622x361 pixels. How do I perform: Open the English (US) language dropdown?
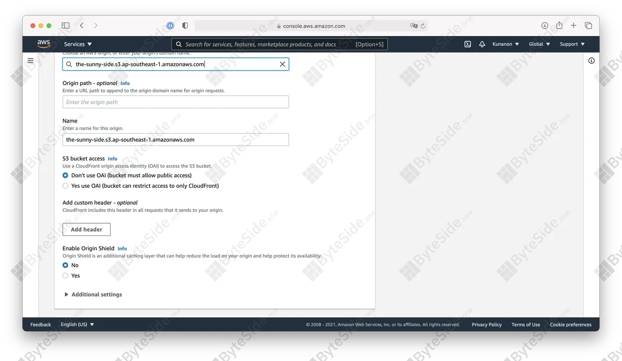click(77, 325)
